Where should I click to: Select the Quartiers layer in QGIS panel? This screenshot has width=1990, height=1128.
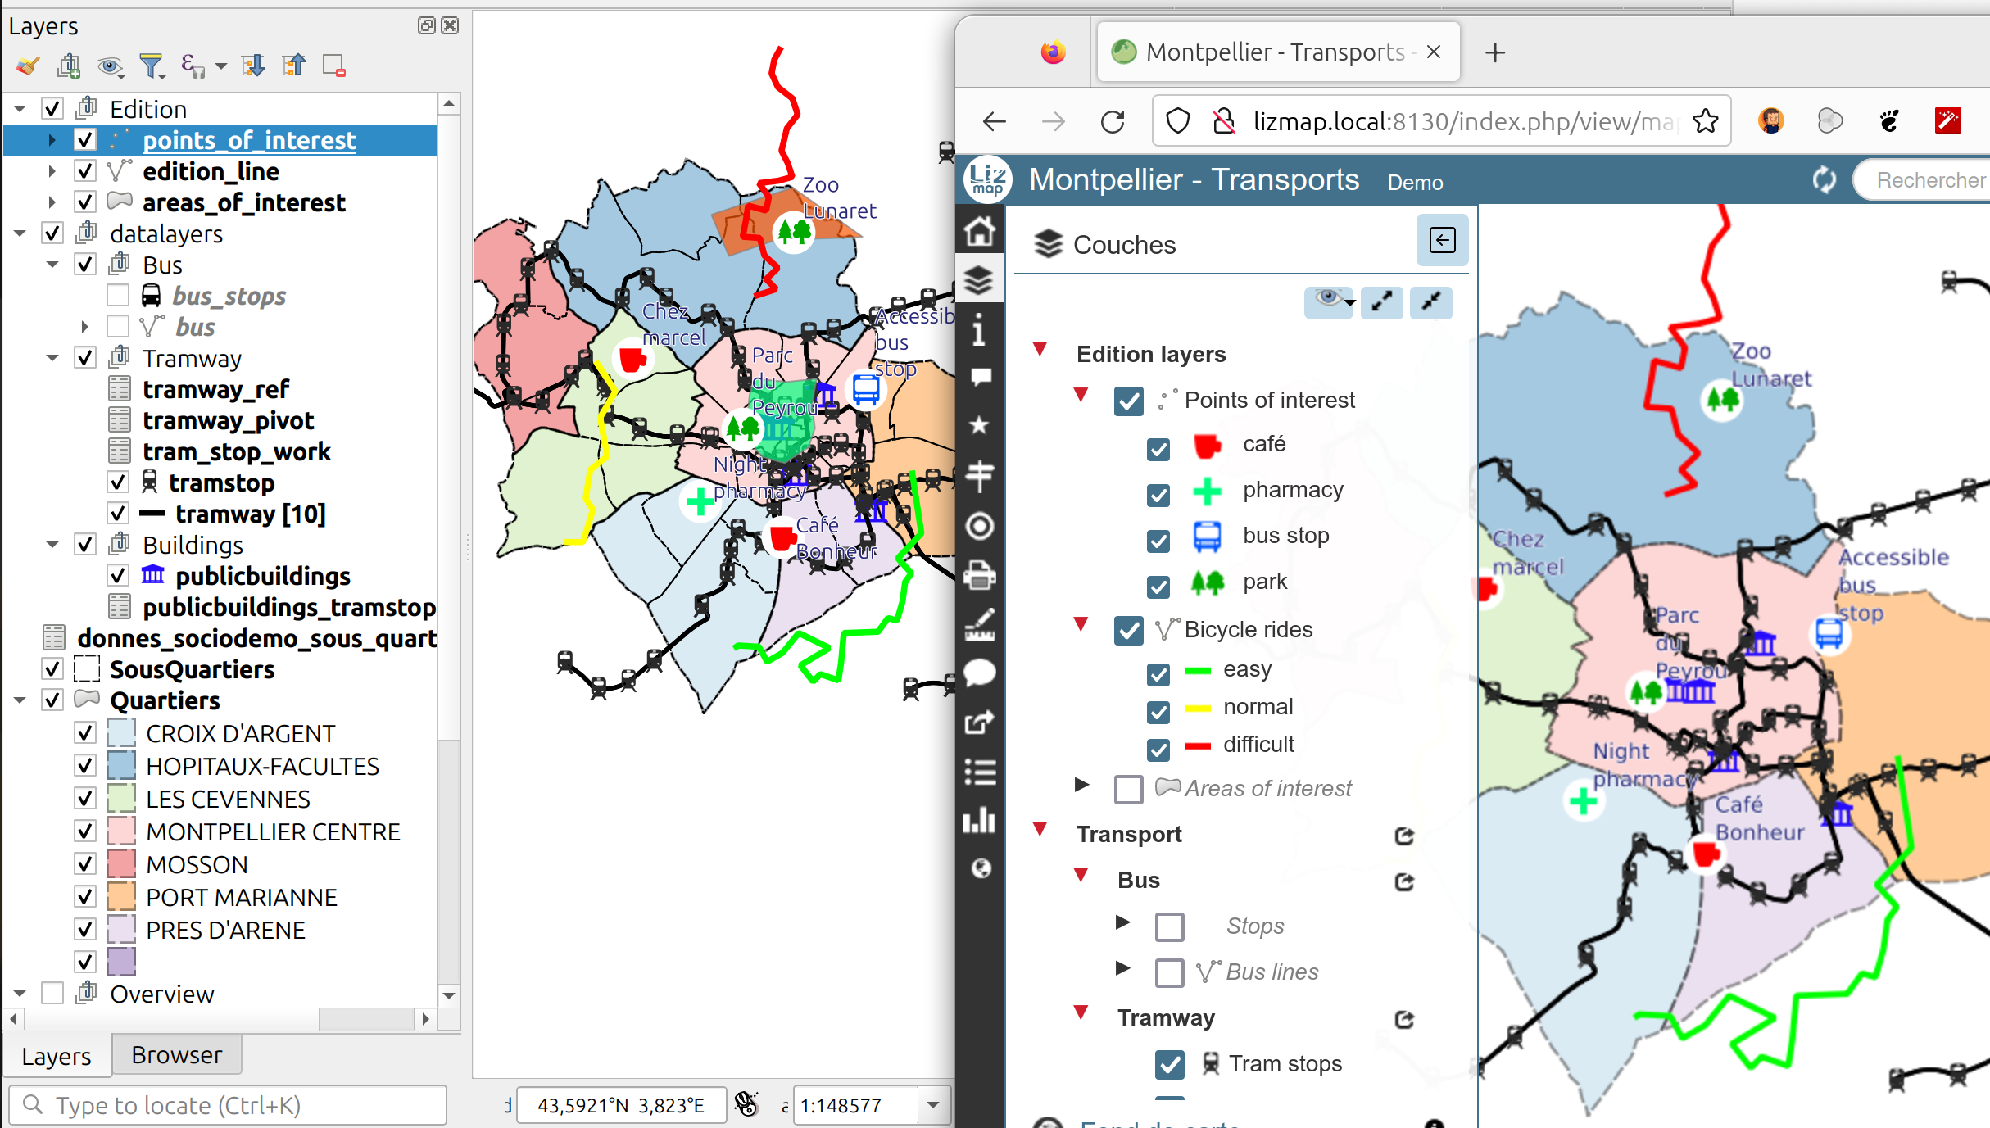click(165, 700)
